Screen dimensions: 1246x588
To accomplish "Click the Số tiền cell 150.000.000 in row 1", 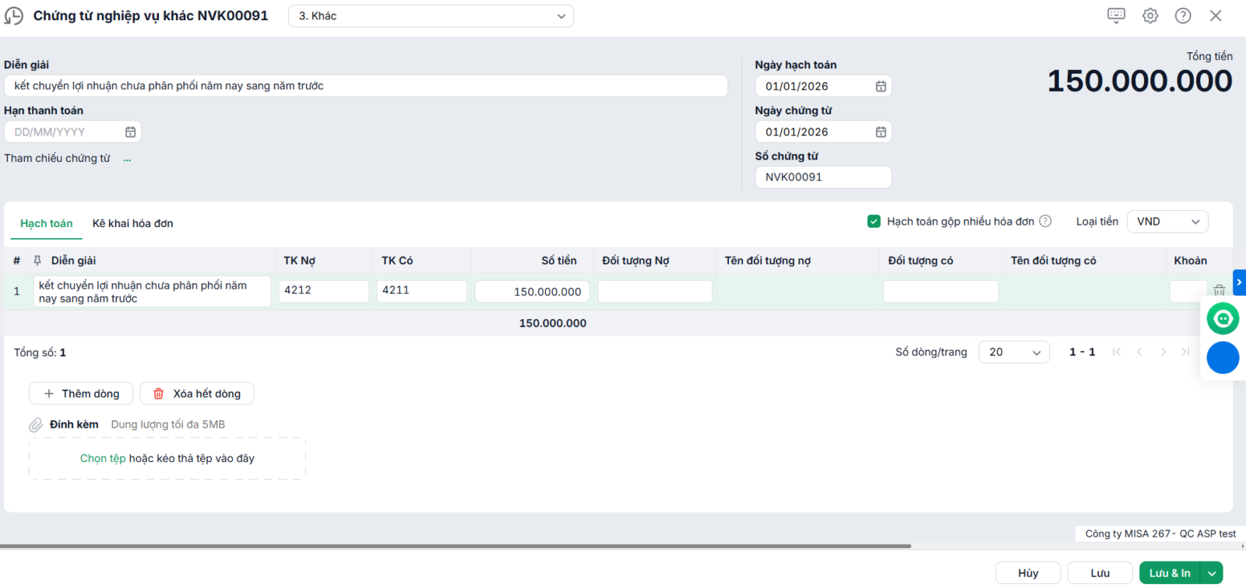I will pyautogui.click(x=532, y=292).
